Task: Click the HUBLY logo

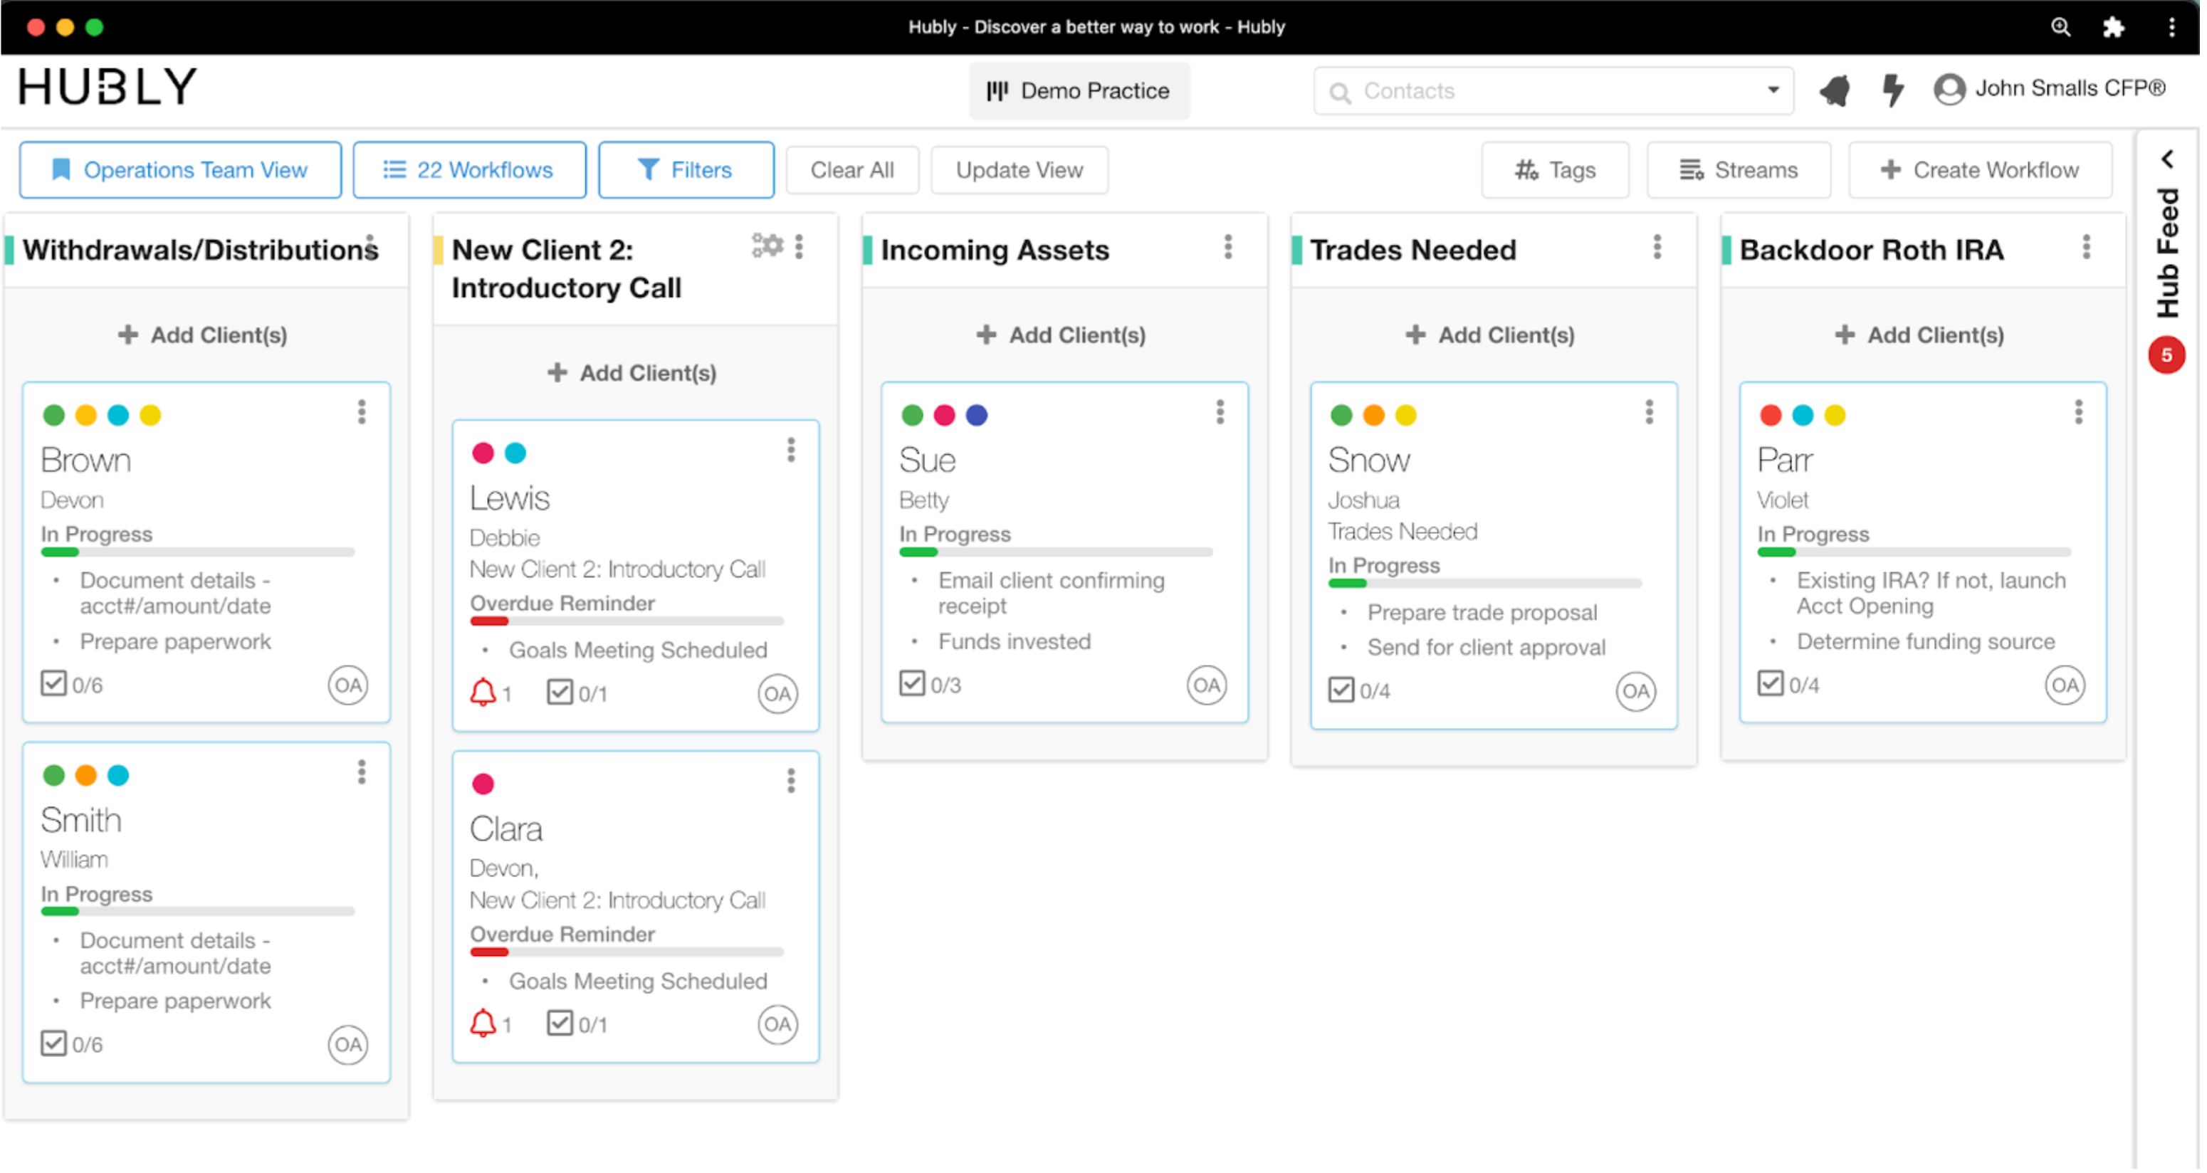Action: (108, 87)
